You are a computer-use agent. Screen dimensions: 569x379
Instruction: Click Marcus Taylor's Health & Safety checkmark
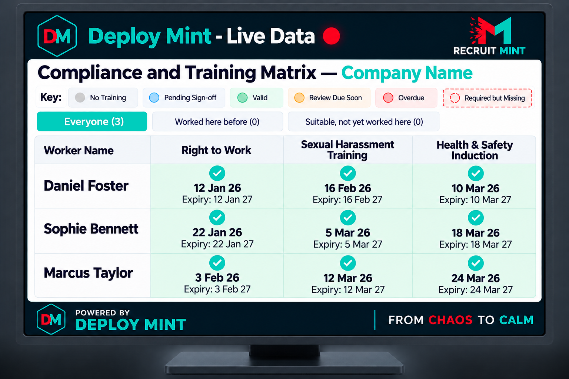coord(476,263)
